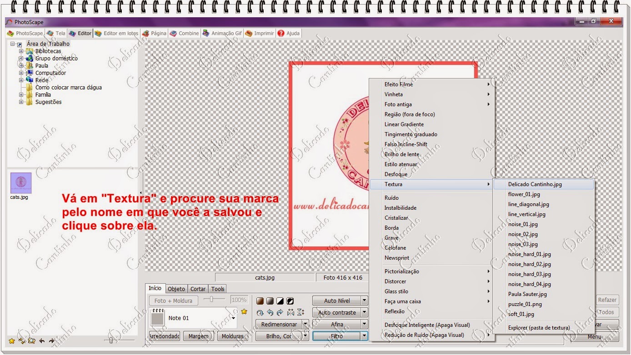Switch to the Tela viewer tab

point(56,33)
